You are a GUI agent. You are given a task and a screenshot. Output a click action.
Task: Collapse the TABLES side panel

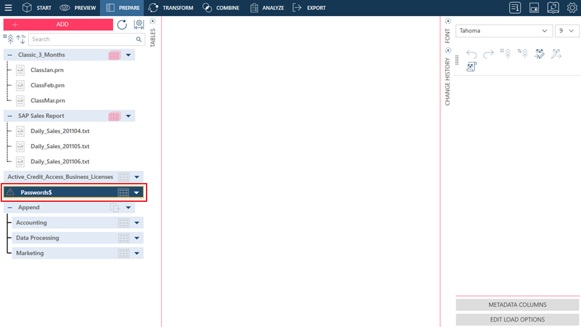(x=153, y=21)
